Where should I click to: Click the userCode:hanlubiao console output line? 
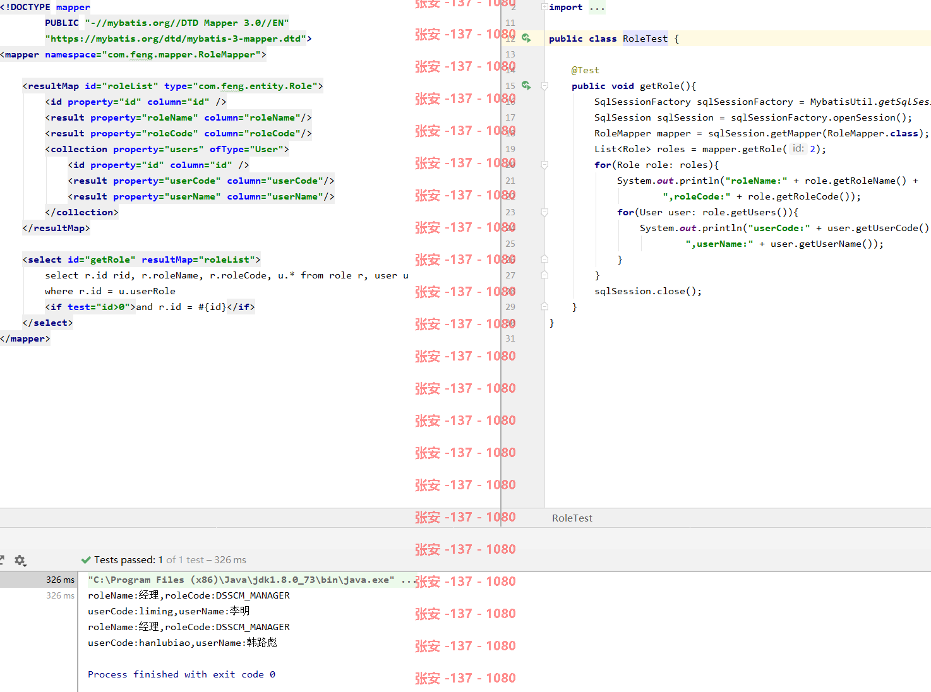(x=183, y=643)
